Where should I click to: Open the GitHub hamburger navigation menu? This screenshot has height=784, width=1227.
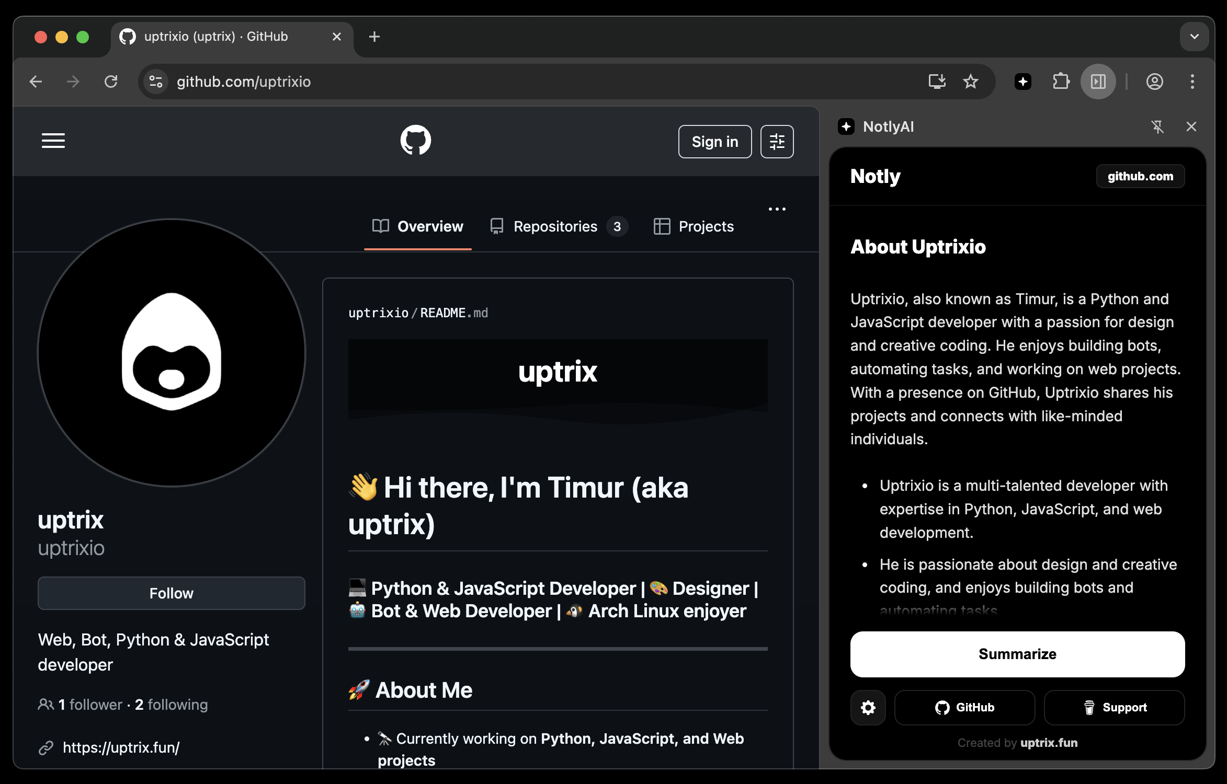[x=53, y=141]
